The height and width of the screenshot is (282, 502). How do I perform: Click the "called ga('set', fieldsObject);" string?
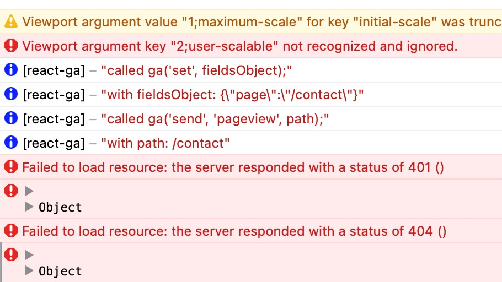[196, 70]
